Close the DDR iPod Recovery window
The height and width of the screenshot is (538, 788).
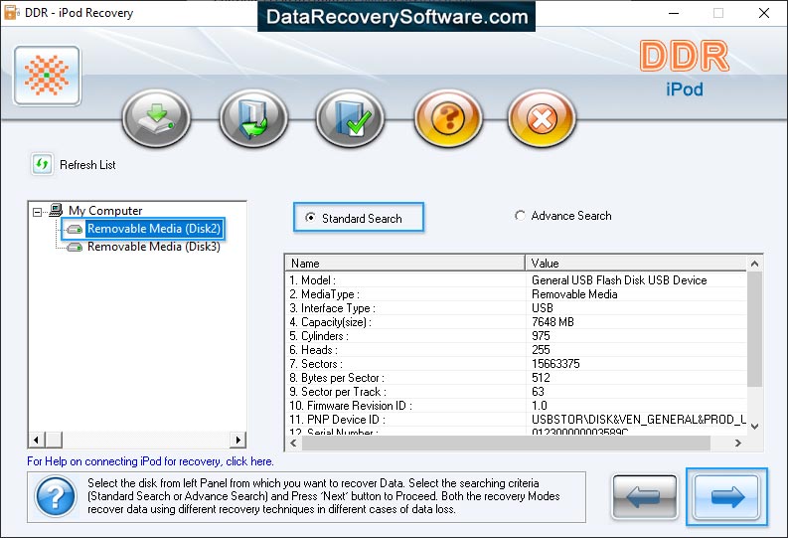point(764,13)
